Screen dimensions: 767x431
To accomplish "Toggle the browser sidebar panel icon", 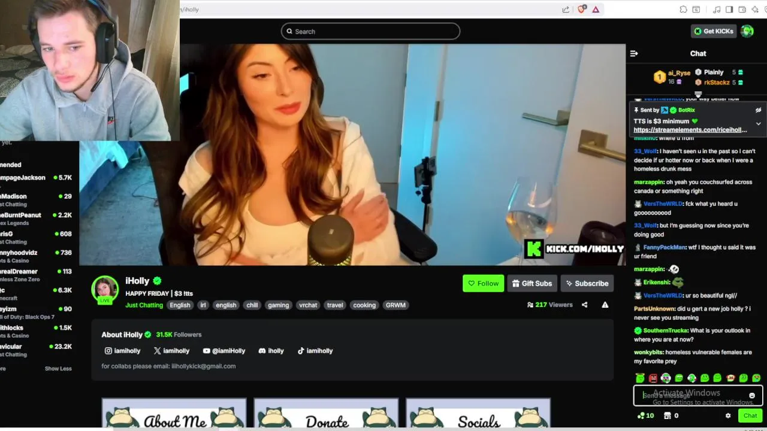I will point(729,10).
